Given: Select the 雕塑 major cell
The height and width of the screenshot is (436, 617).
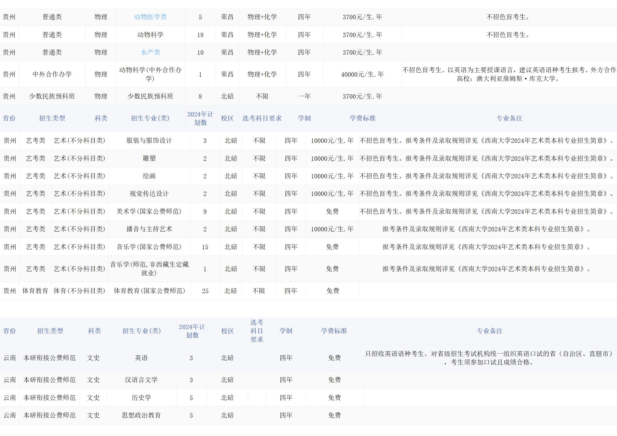Looking at the screenshot, I should 149,159.
